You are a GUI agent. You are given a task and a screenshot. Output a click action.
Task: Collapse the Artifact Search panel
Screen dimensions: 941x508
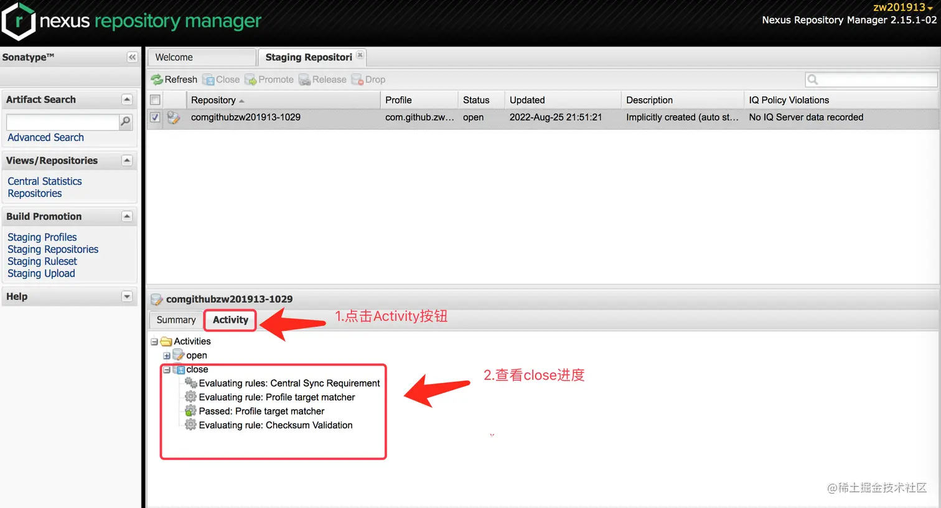point(127,99)
